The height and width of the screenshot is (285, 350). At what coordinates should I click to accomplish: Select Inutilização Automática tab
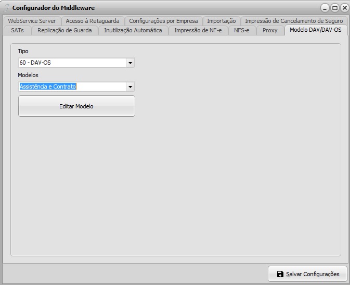133,30
